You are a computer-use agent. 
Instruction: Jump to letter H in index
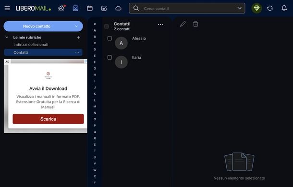95,75
